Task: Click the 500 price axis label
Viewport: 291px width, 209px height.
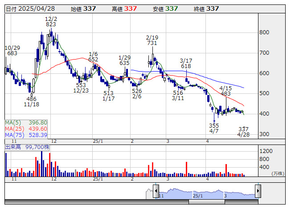Action: click(x=264, y=93)
